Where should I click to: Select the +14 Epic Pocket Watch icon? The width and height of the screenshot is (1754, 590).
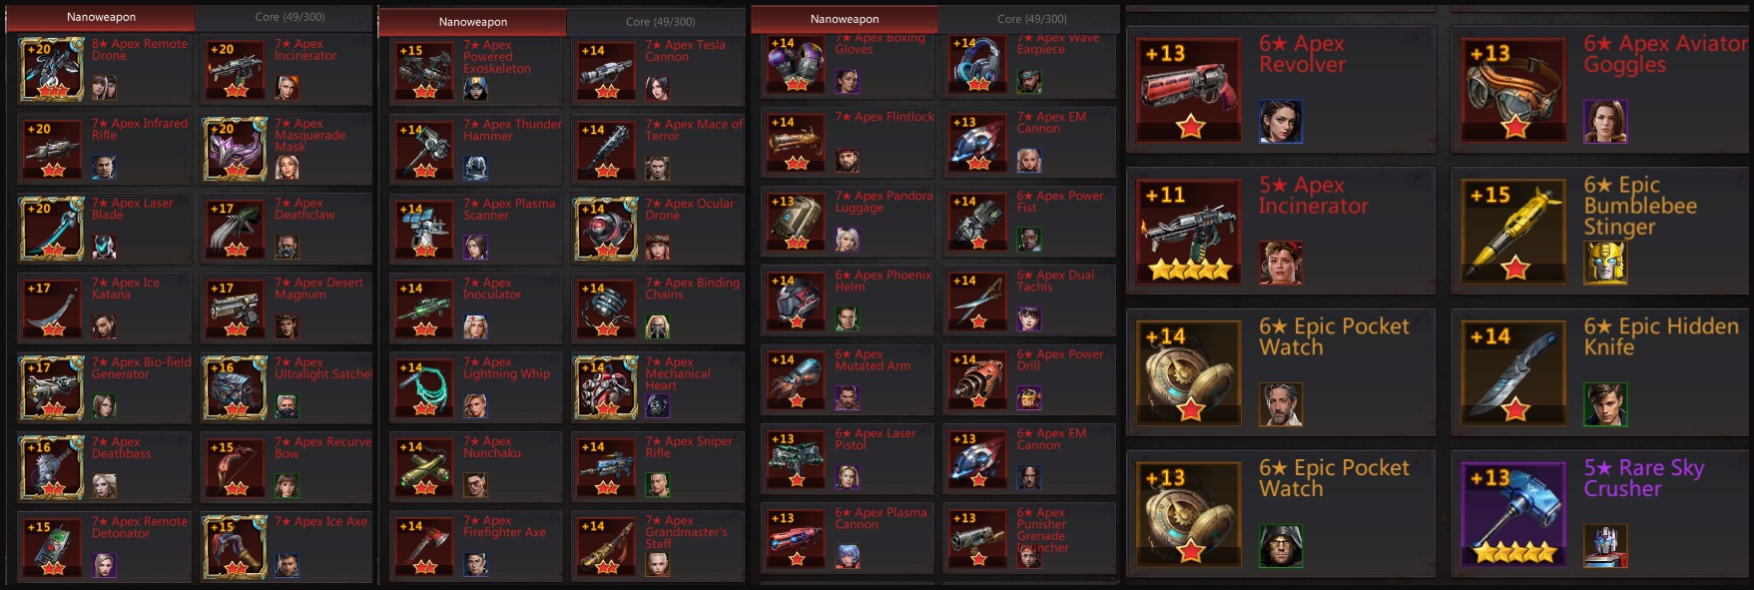click(1189, 372)
